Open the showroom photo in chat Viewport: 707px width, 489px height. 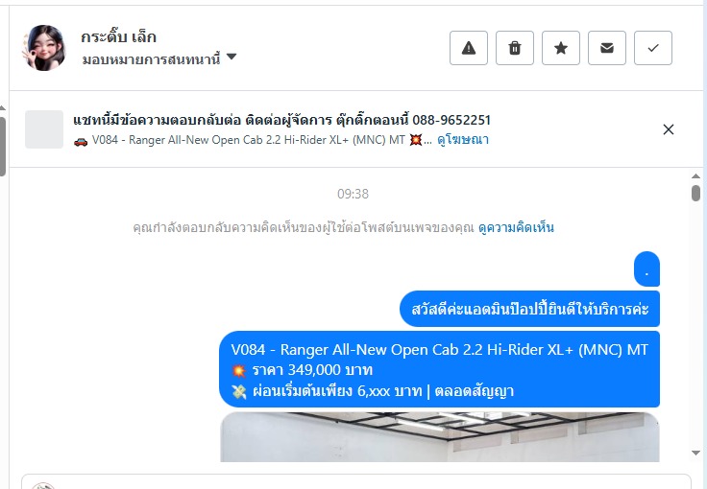(440, 437)
